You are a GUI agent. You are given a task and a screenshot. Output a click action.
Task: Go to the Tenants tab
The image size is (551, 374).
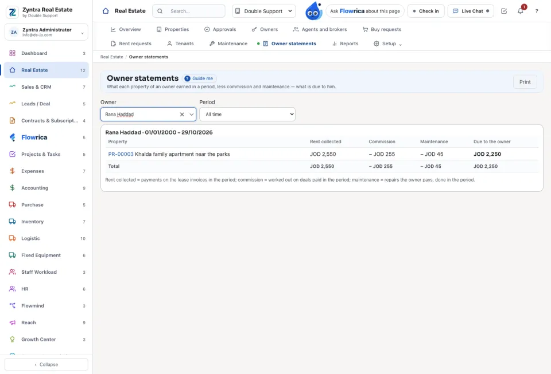pos(180,44)
